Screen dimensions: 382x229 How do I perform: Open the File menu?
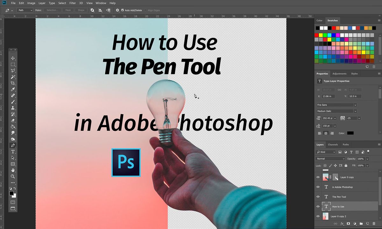coord(13,3)
